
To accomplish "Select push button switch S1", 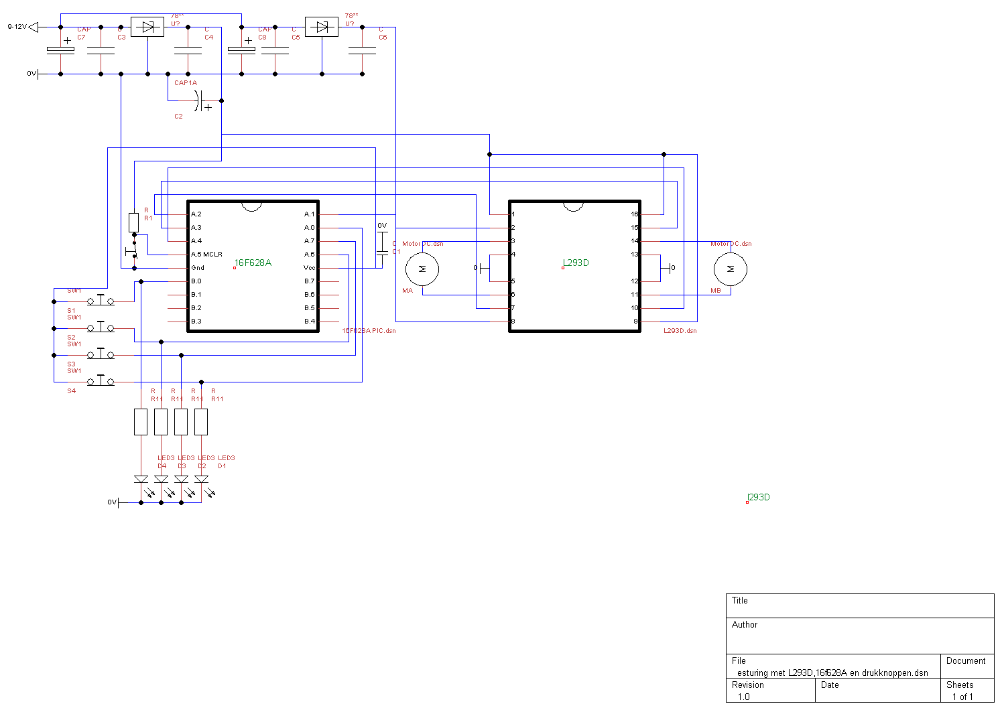I will 101,301.
